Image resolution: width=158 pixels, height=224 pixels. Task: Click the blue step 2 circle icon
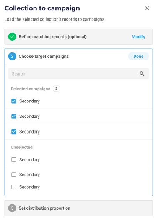[x=12, y=56]
